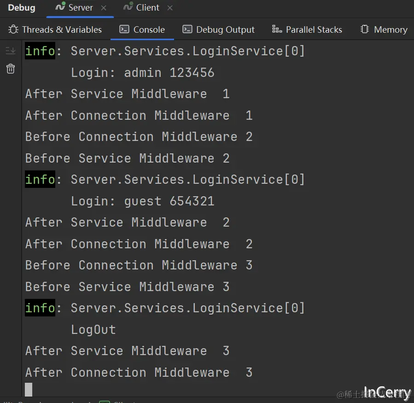The height and width of the screenshot is (403, 414).
Task: Switch to the Client debug session tab
Action: (x=147, y=8)
